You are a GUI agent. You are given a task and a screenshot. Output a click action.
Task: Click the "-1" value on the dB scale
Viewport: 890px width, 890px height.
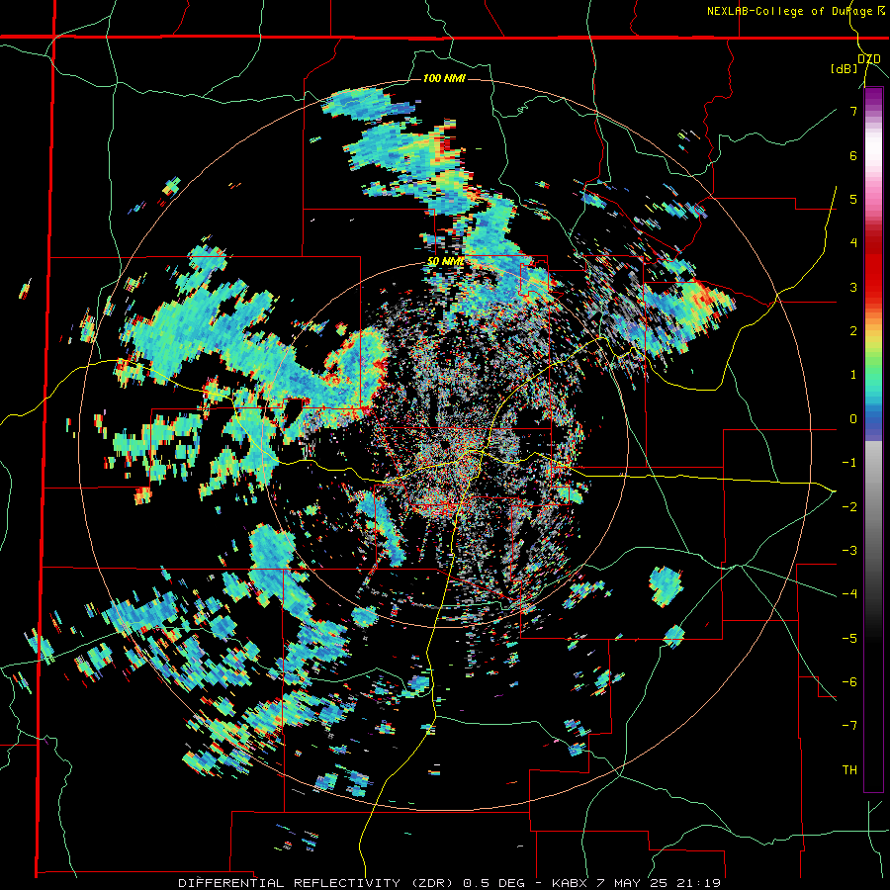click(x=849, y=463)
